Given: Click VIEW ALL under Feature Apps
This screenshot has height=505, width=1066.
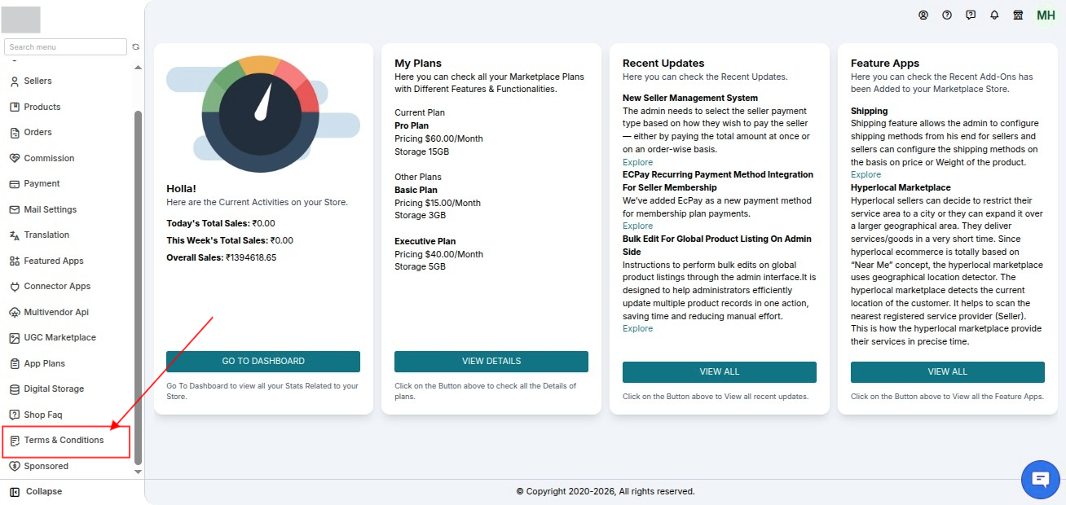Looking at the screenshot, I should coord(948,372).
